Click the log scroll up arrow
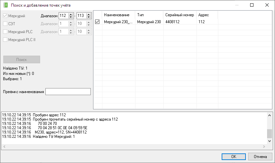Image resolution: width=275 pixels, height=163 pixels. pos(270,115)
